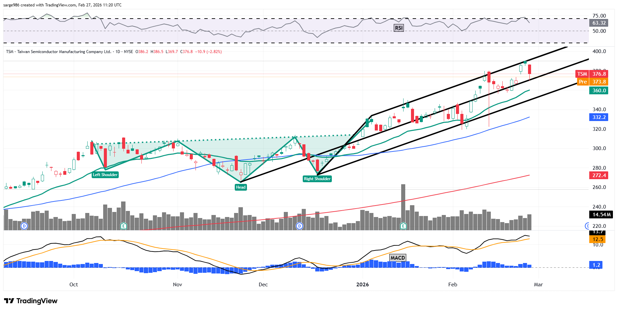Click the dividend marker before October
This screenshot has height=311, width=618.
24,226
